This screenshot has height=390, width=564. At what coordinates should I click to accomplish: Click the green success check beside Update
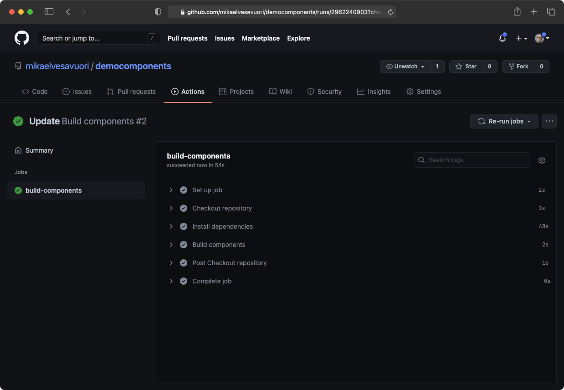[x=18, y=121]
